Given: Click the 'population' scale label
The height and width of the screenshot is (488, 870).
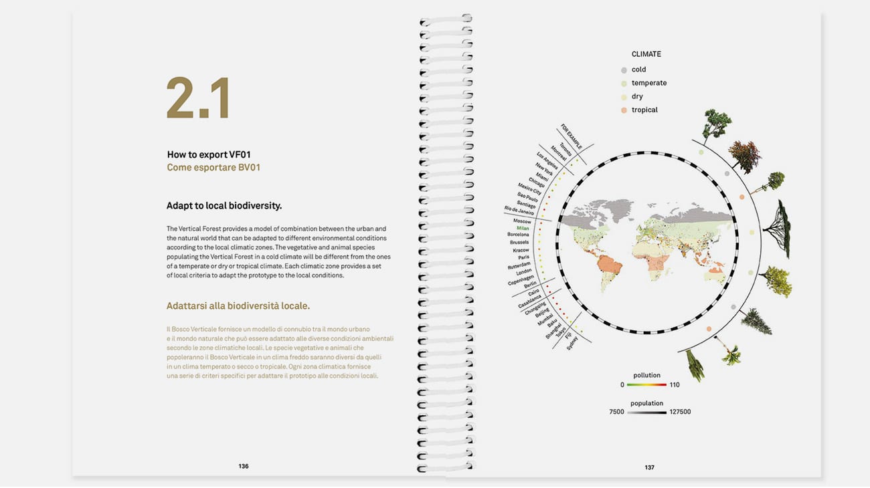Looking at the screenshot, I should tap(647, 403).
